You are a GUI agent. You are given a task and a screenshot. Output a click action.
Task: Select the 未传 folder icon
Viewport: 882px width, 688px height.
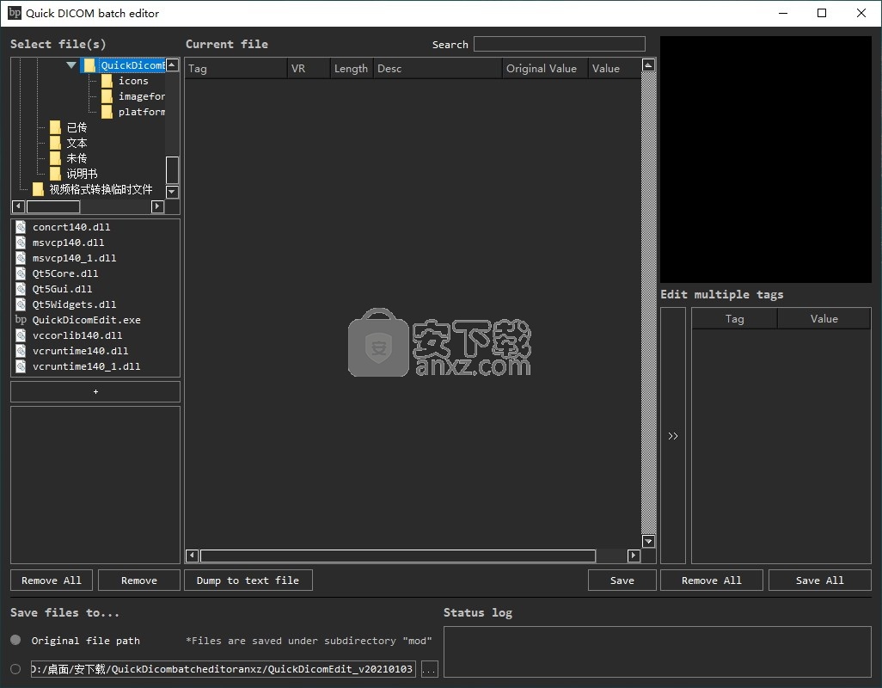(55, 158)
